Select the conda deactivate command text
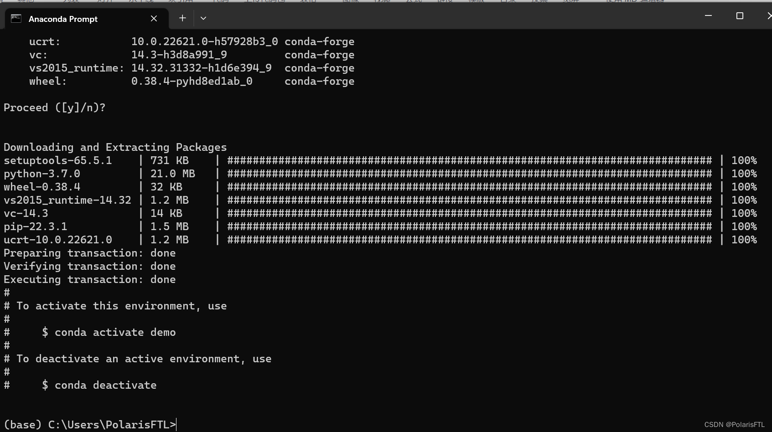The width and height of the screenshot is (772, 432). point(105,385)
